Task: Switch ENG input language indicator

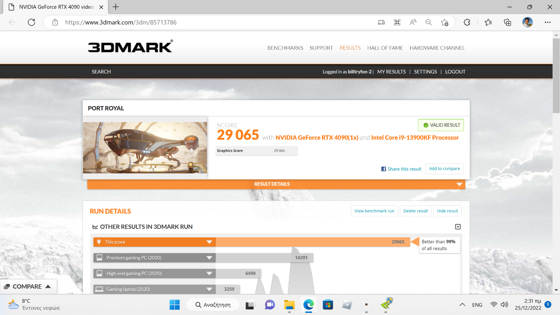Action: coord(477,305)
